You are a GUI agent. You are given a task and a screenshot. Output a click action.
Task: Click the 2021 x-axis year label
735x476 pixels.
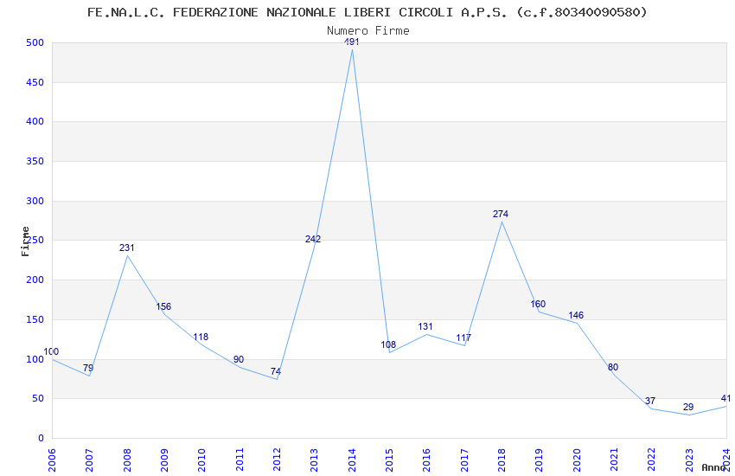614,460
